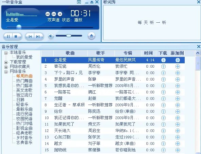Viewport: 201px width, 154px height.
Task: Adjust the volume slider handle
Action: [69, 36]
